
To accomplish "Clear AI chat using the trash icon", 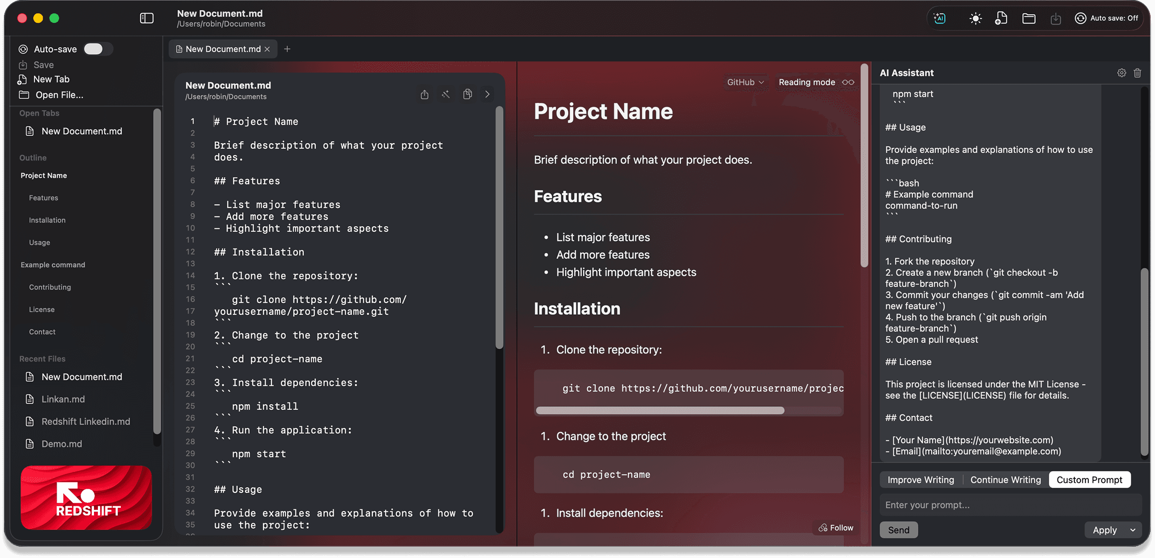I will point(1138,73).
